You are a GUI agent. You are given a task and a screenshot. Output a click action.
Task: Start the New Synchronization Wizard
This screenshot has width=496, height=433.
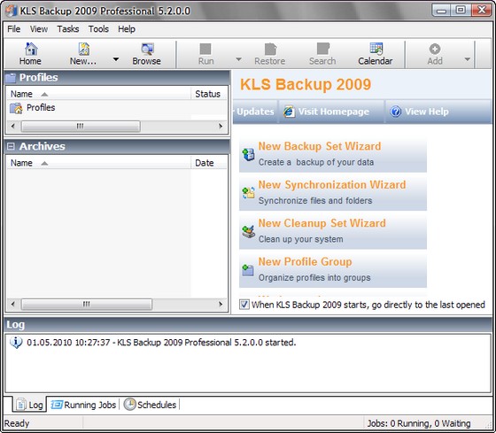[333, 193]
